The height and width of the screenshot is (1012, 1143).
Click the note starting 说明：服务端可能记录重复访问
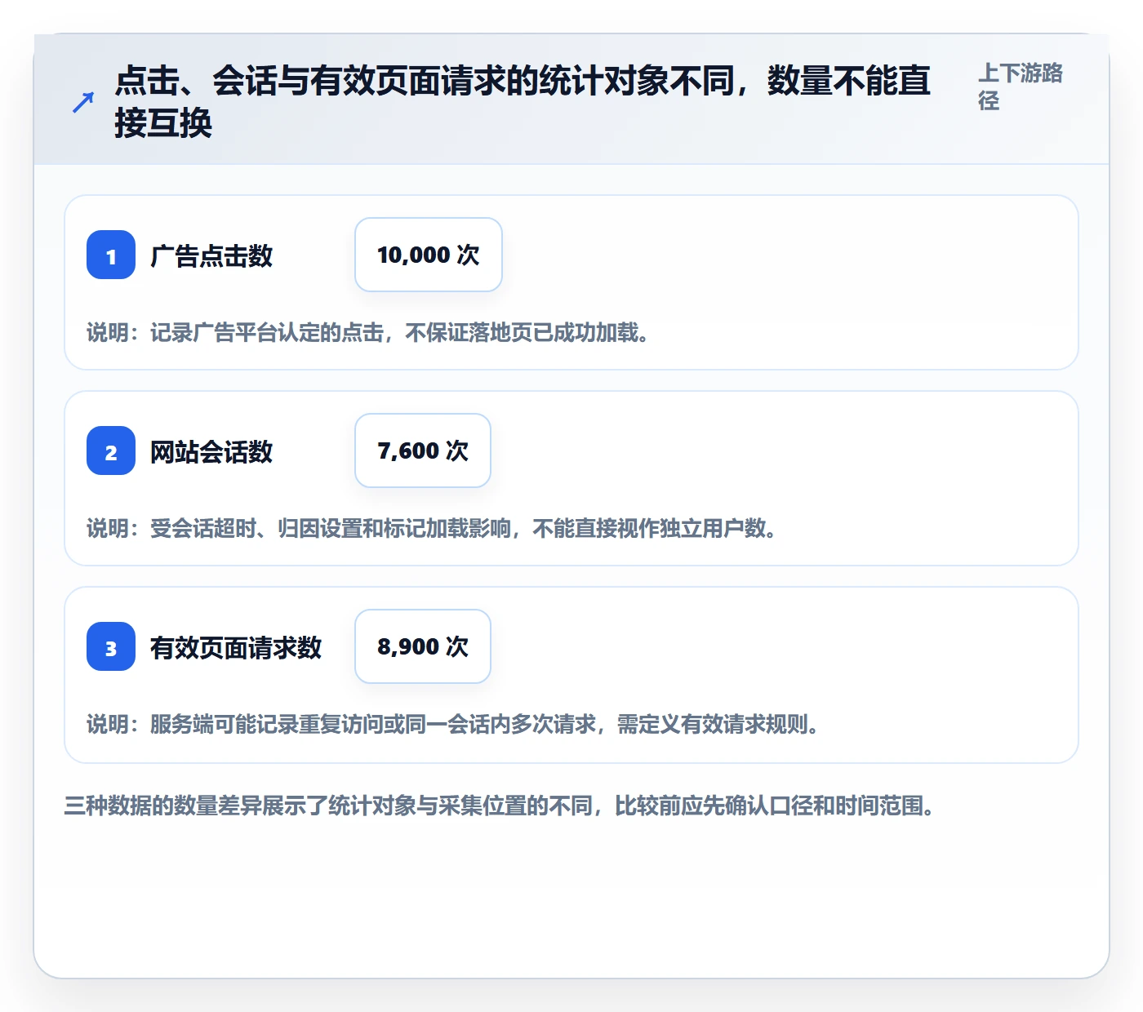pyautogui.click(x=453, y=724)
